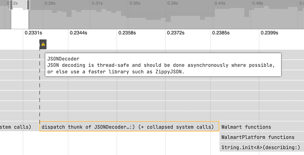Select the Walmart functions block
304x155 pixels.
[x=246, y=127]
